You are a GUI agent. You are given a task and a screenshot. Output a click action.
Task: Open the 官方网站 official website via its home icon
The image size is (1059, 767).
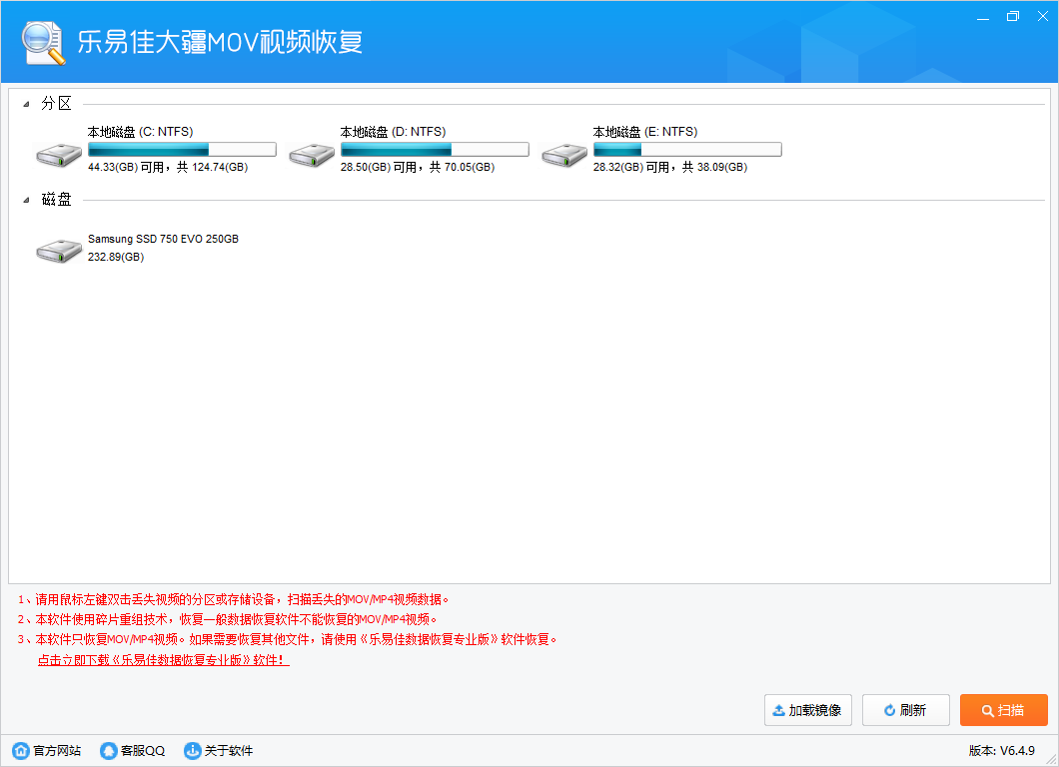[x=20, y=750]
